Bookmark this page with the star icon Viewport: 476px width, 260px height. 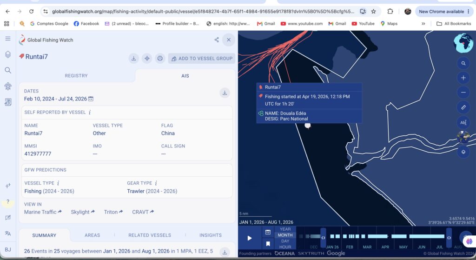(373, 11)
